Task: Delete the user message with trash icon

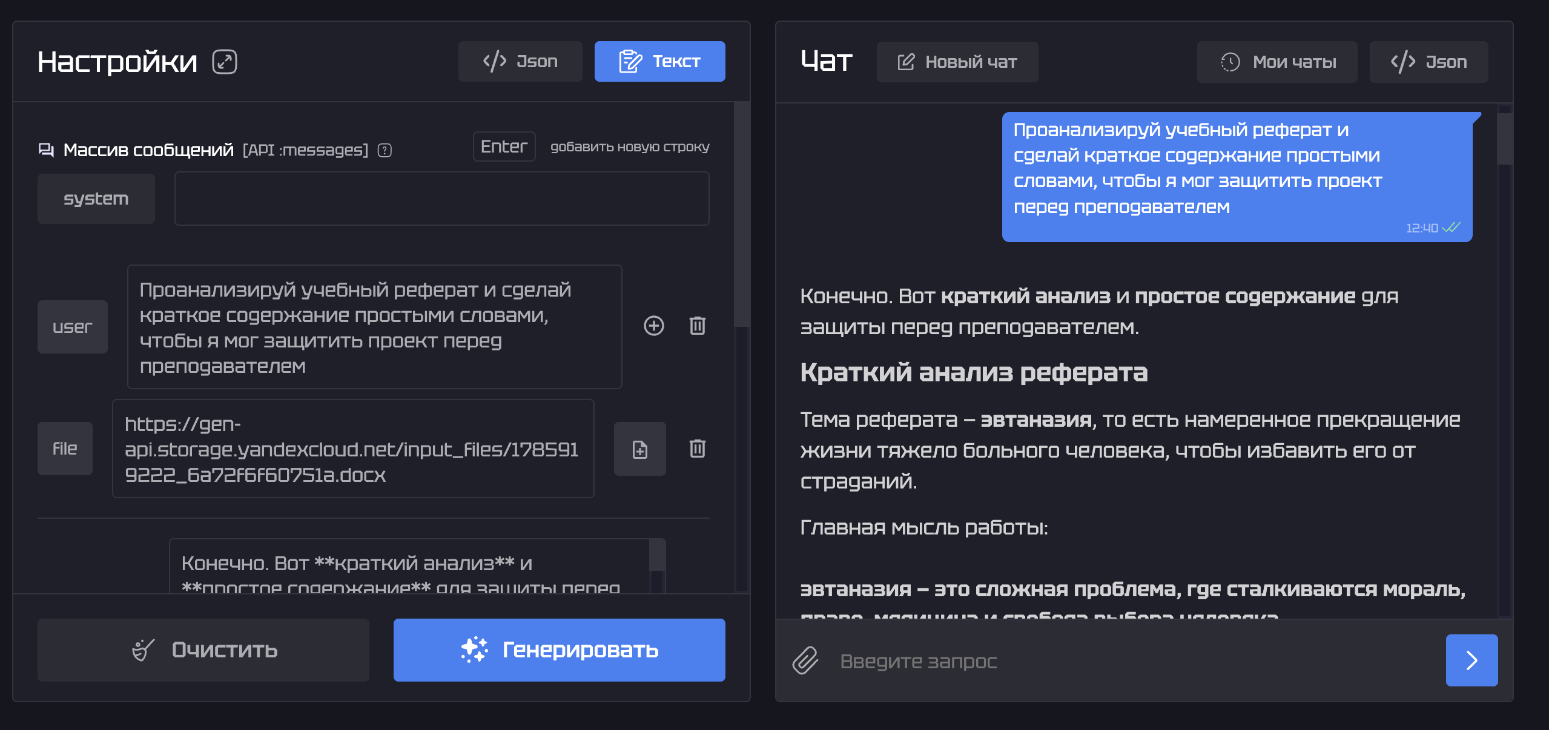Action: (698, 326)
